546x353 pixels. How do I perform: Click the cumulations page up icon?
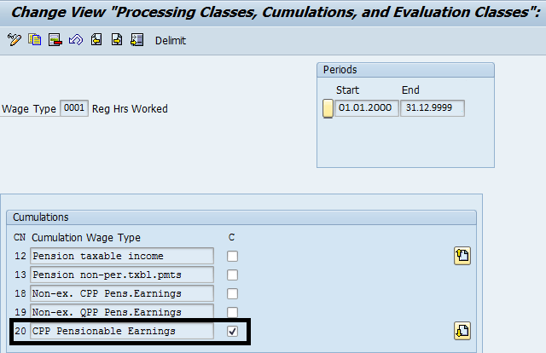click(x=462, y=256)
